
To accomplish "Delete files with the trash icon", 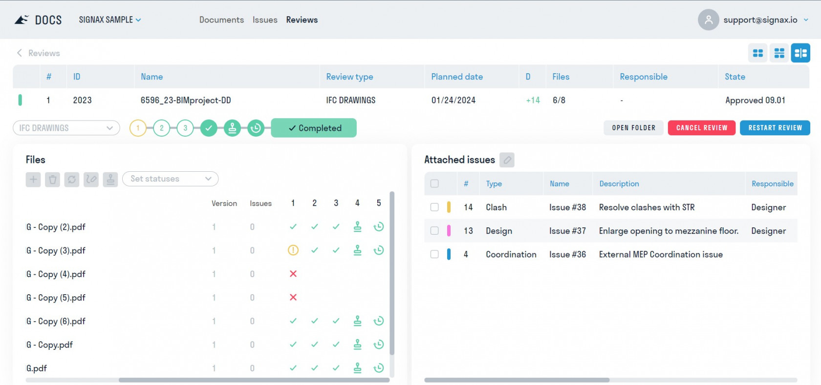I will click(x=53, y=180).
